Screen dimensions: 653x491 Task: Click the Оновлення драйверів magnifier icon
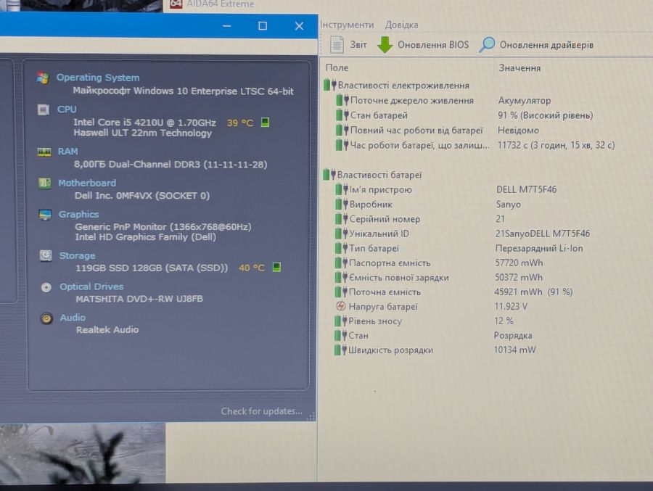pyautogui.click(x=486, y=44)
